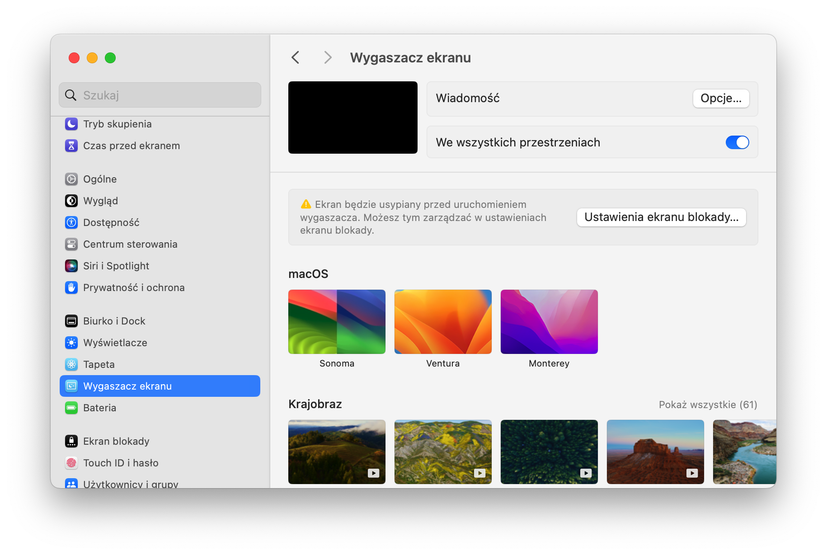
Task: Click the Wiadomość screensaver name label
Action: coord(468,99)
